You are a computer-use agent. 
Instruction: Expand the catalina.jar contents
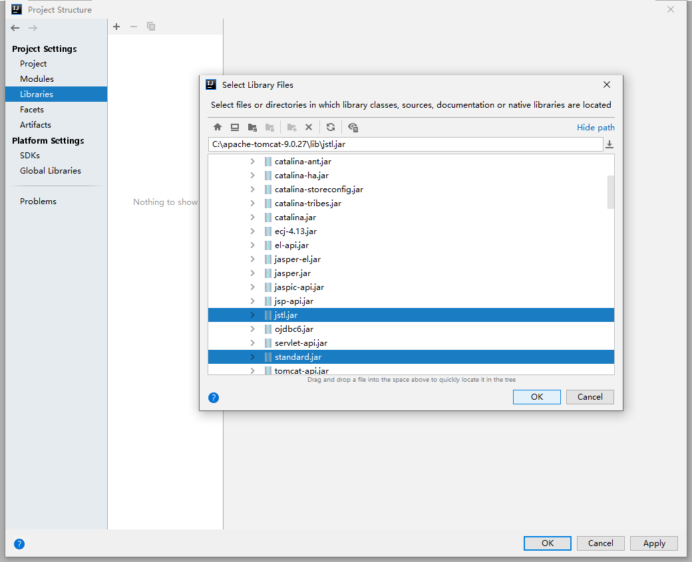pyautogui.click(x=252, y=217)
